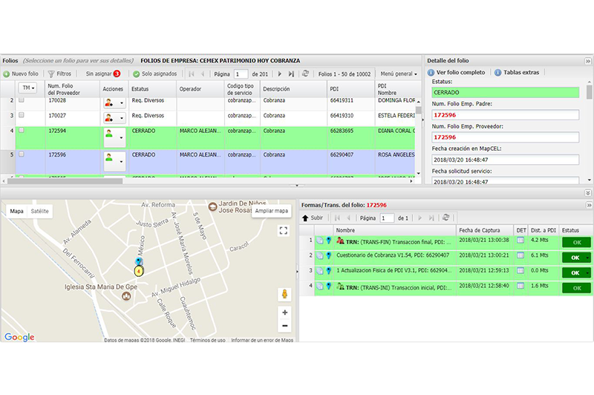This screenshot has height=395, width=594.
Task: Click location pin for TRANS-INI row
Action: point(328,286)
